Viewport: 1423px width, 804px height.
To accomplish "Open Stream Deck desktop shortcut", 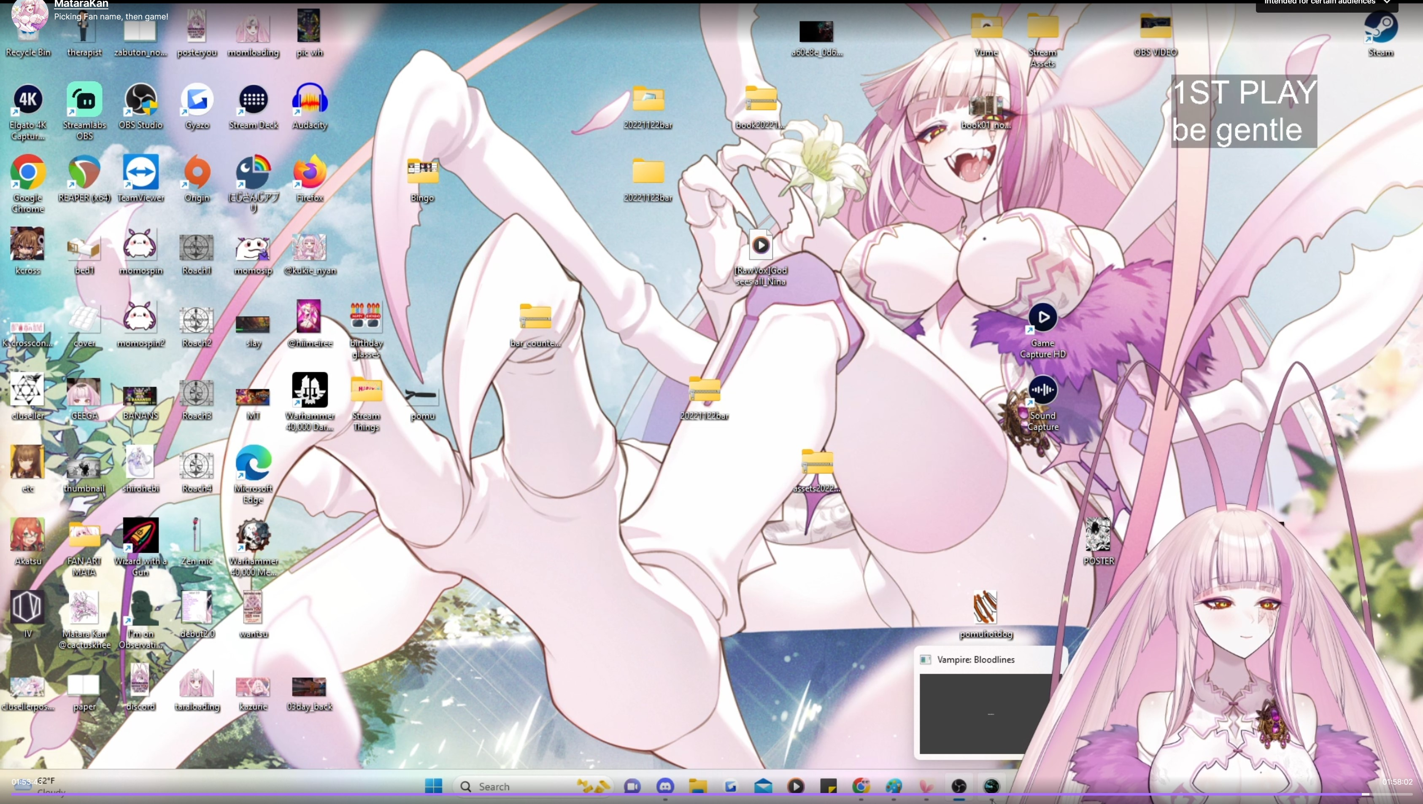I will (254, 106).
